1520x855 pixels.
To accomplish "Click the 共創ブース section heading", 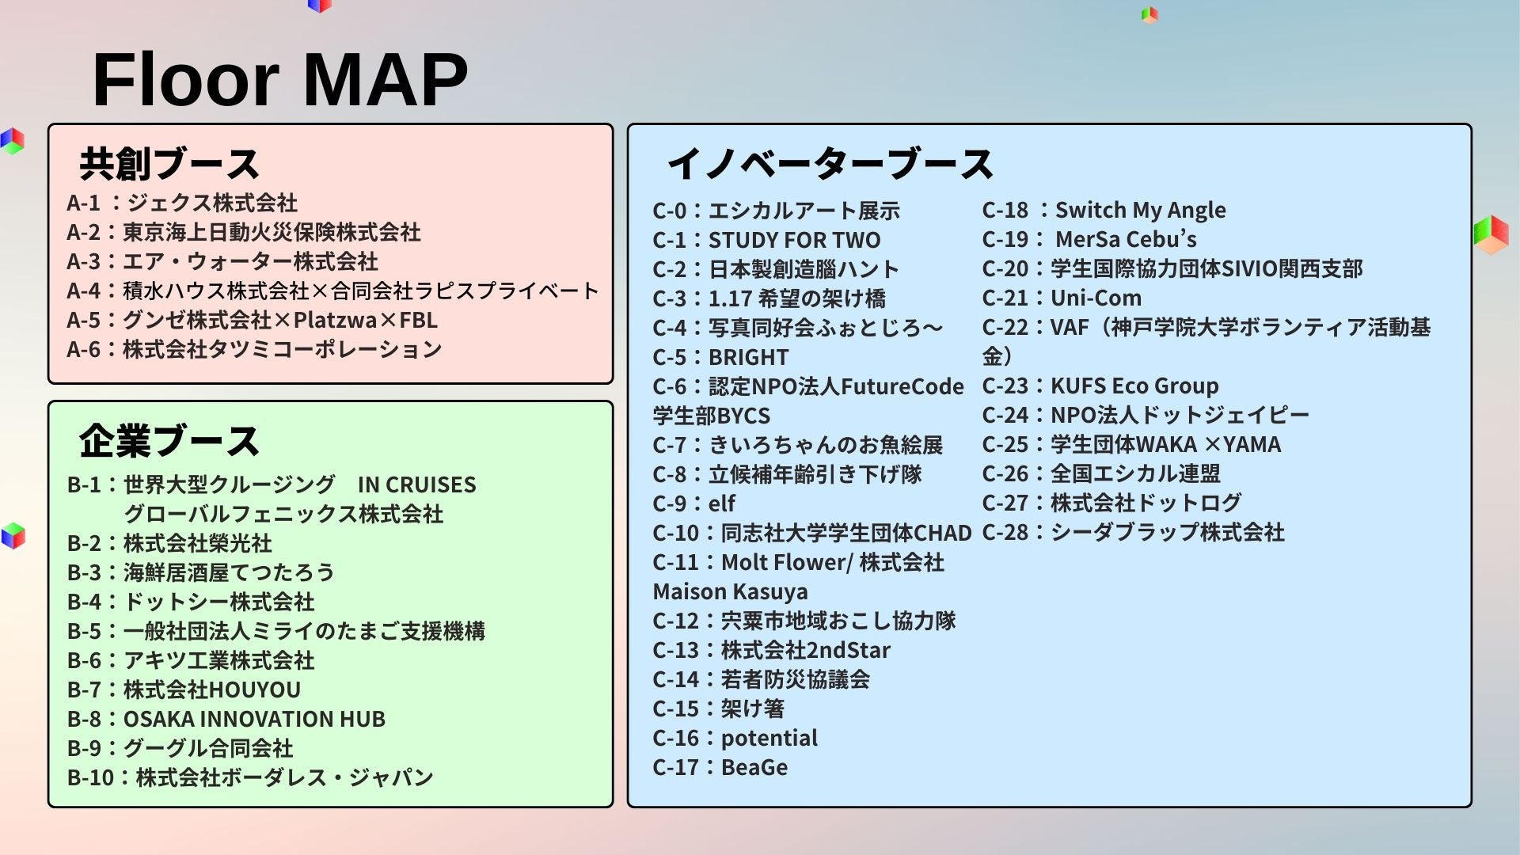I will pos(169,164).
